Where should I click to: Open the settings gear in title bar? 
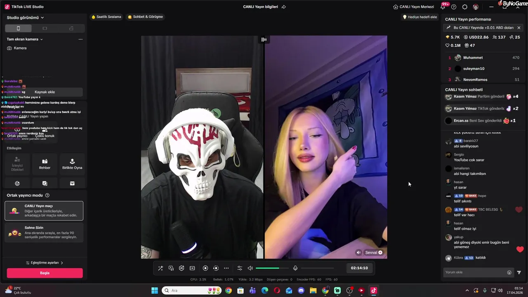465,7
